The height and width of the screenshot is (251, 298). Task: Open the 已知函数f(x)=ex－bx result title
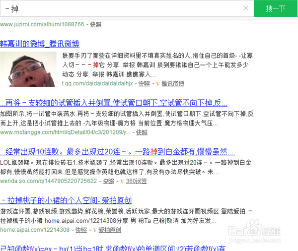click(x=113, y=248)
